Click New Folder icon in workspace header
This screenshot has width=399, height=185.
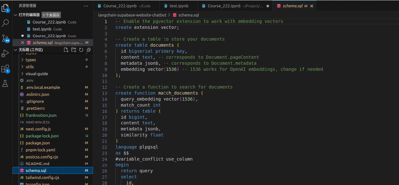74,50
